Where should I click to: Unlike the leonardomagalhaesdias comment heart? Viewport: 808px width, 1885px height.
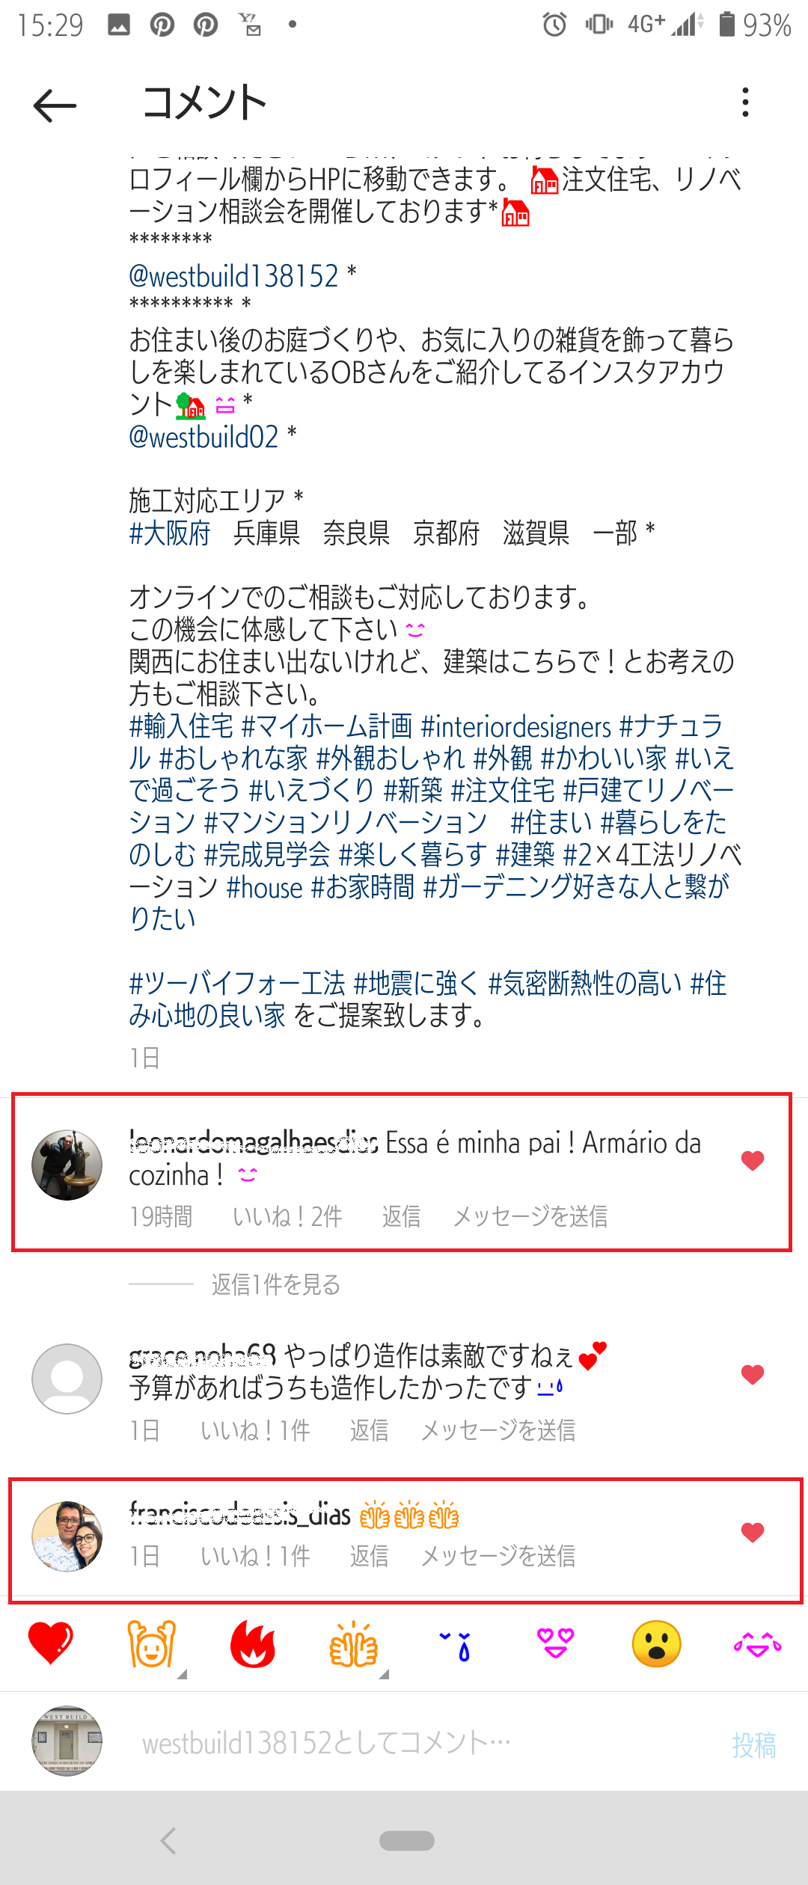pos(753,1160)
